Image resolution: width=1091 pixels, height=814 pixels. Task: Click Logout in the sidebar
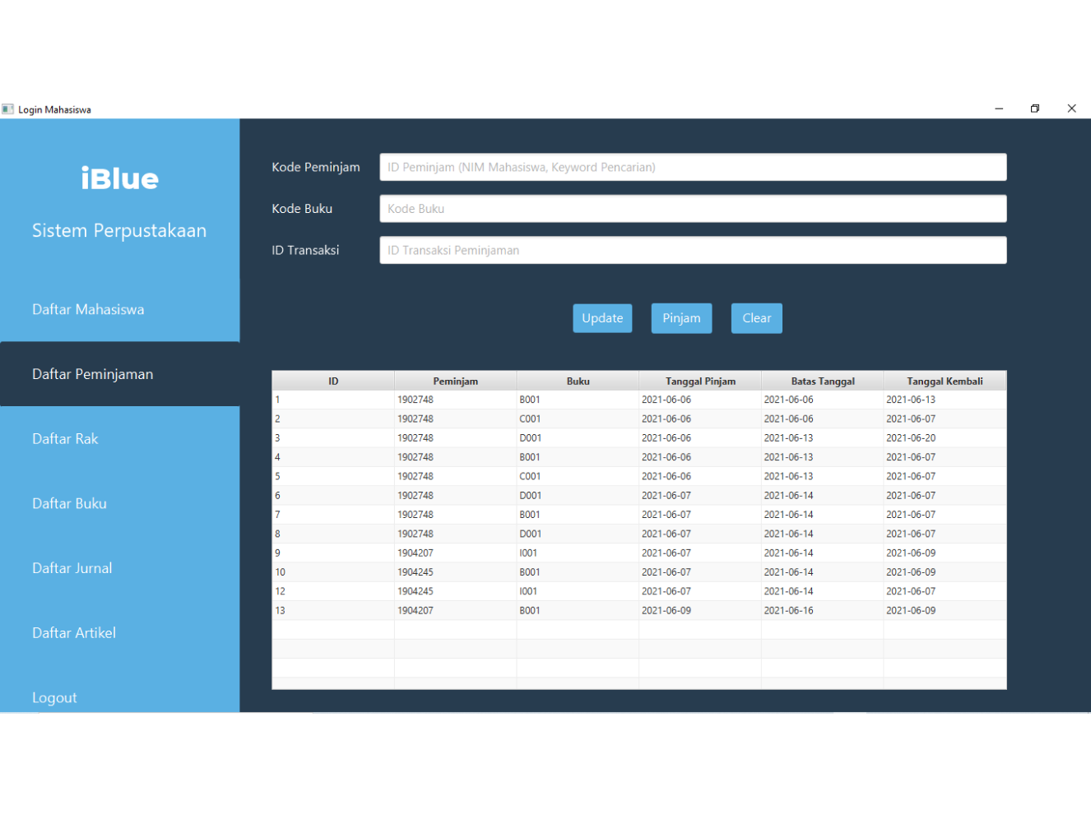pos(54,697)
